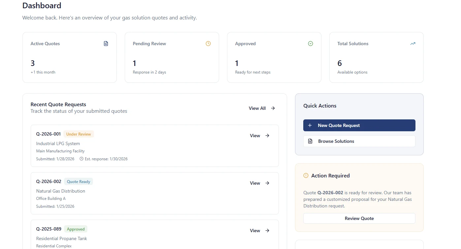461x249 pixels.
Task: Click the small clock icon before Est. response
Action: 82,159
